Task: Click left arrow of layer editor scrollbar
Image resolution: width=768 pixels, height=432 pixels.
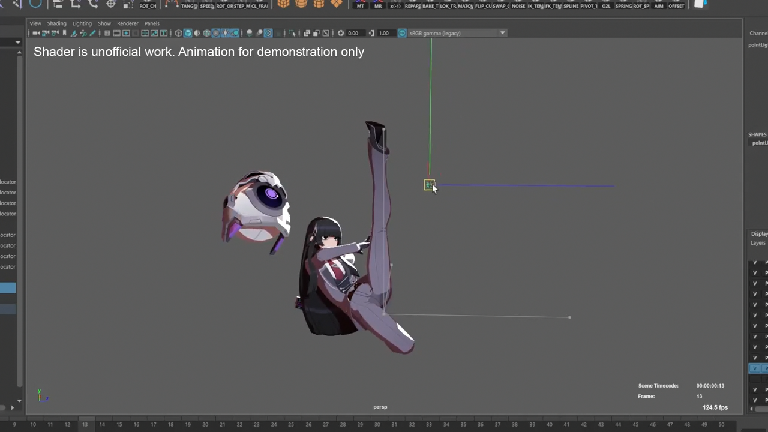Action: [752, 409]
